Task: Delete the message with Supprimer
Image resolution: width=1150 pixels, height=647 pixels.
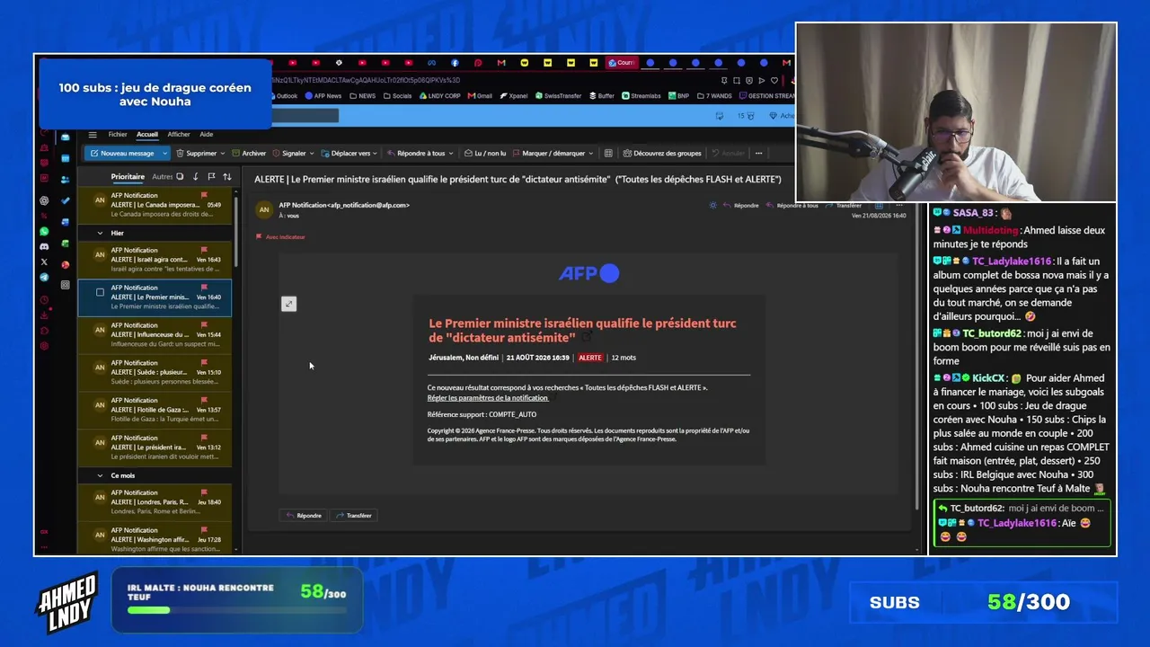Action: click(197, 154)
